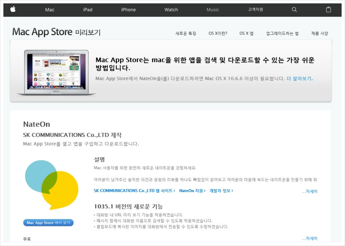Open SK COMMUNICATIONS Co.,LTD 웹 사이트 link
Image resolution: width=345 pixels, height=246 pixels.
point(134,191)
